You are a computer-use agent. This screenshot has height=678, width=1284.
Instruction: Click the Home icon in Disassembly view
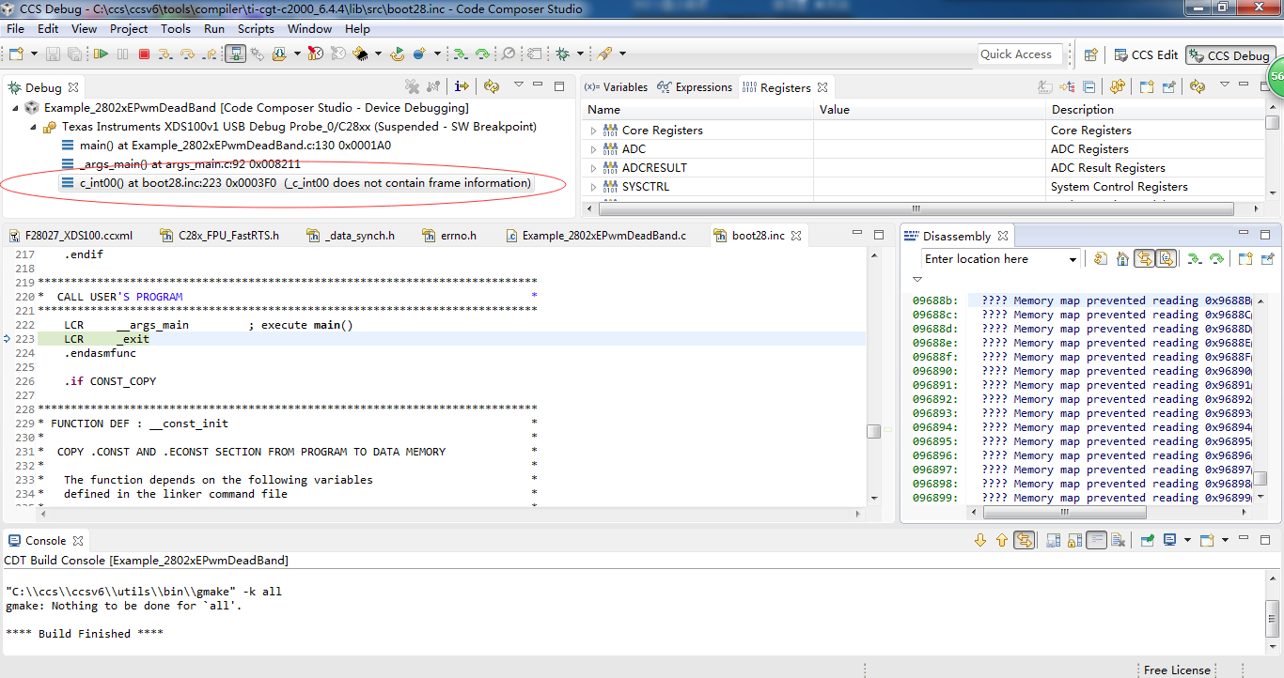[1121, 259]
